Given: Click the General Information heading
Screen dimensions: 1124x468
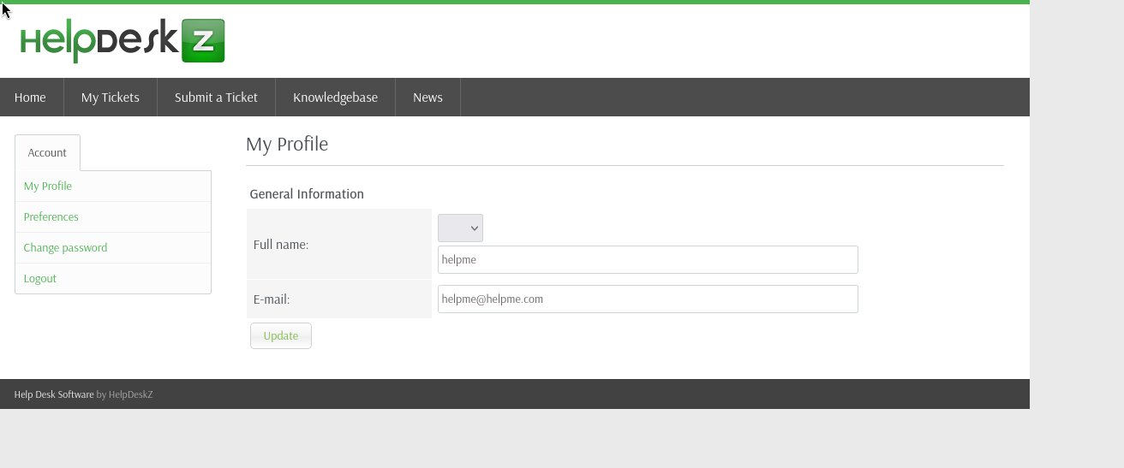Looking at the screenshot, I should (307, 194).
